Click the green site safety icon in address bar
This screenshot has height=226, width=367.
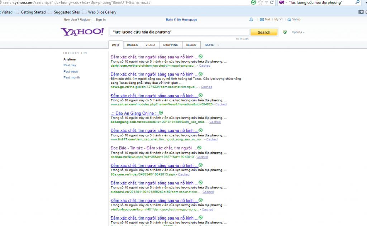point(253,3)
